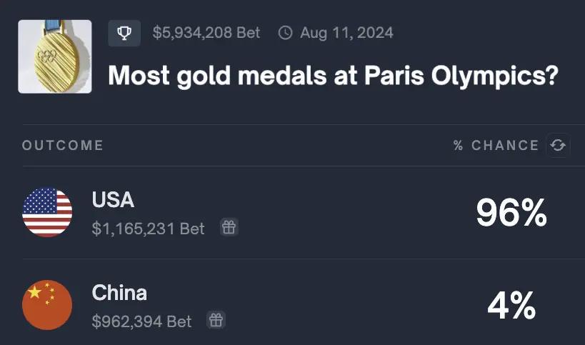Image resolution: width=585 pixels, height=345 pixels.
Task: Open the "Most gold medals at Paris Olympics?" title
Action: pos(333,74)
